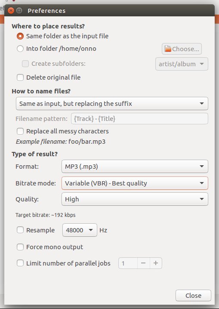The image size is (219, 309).
Task: Close the Preferences window via red icon
Action: click(11, 10)
